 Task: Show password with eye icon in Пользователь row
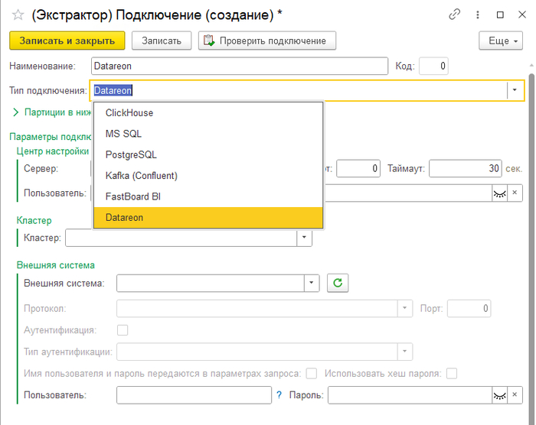[499, 193]
